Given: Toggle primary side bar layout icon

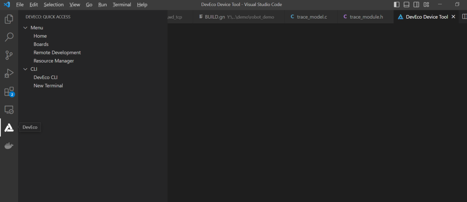Looking at the screenshot, I should 397,4.
